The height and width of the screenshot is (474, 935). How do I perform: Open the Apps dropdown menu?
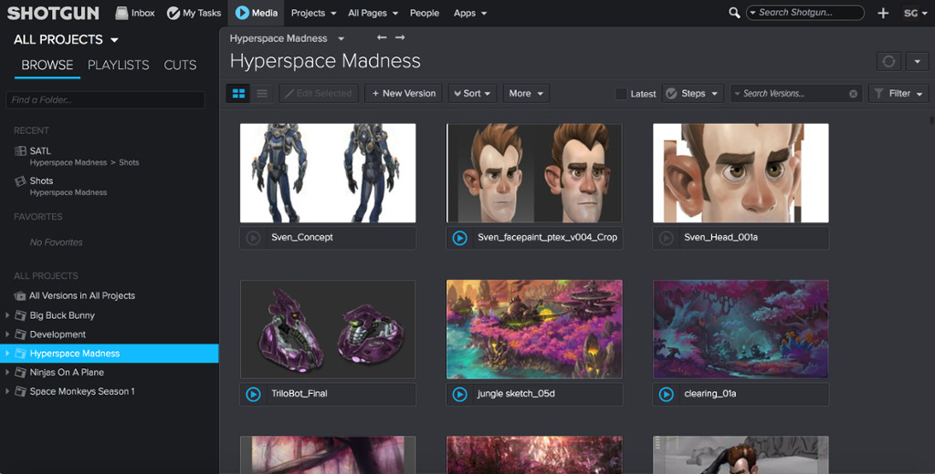pyautogui.click(x=470, y=13)
